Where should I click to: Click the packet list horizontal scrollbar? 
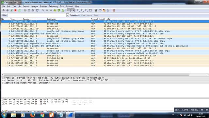(x=97, y=74)
